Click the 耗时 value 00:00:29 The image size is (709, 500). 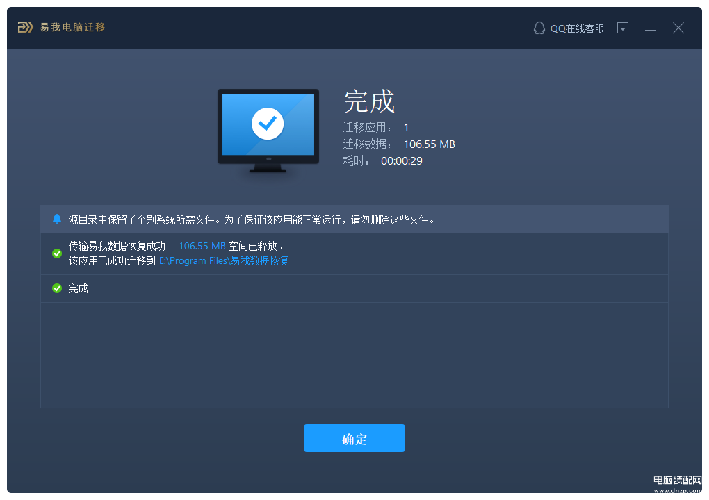pyautogui.click(x=402, y=161)
